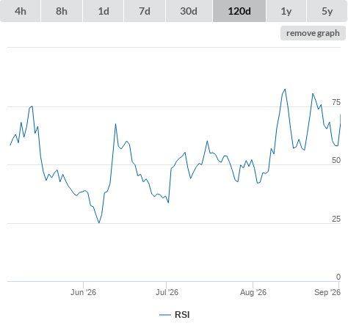This screenshot has width=348, height=334.
Task: Click the 50 value axis label
Action: pyautogui.click(x=336, y=160)
